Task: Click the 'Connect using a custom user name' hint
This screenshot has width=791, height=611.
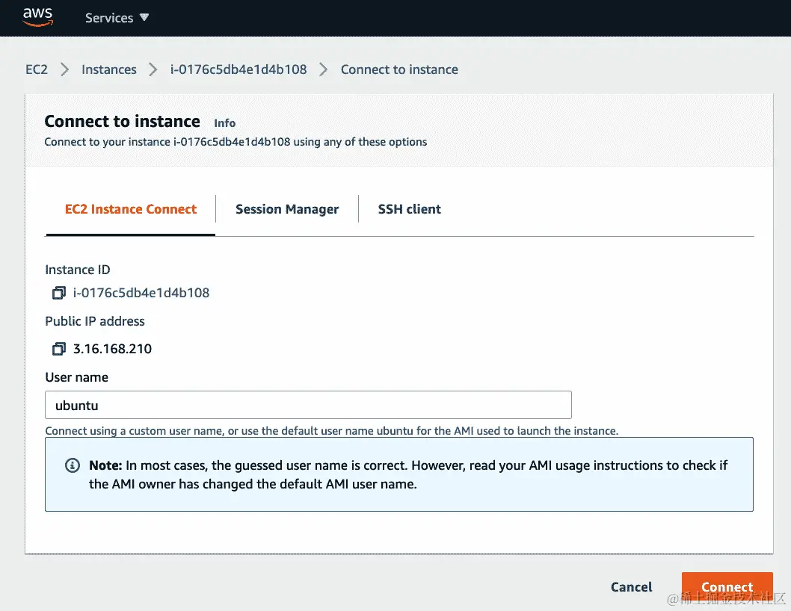Action: [331, 431]
